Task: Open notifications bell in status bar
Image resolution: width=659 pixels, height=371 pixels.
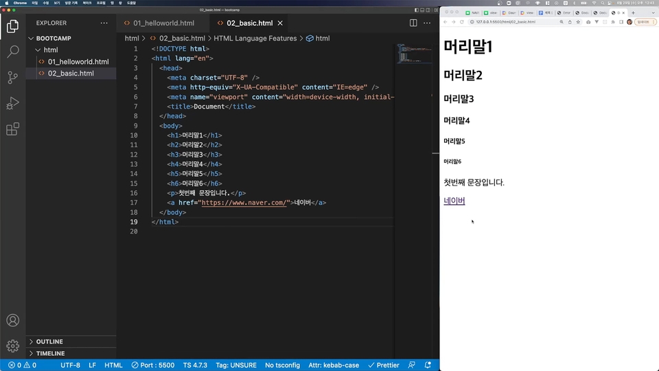Action: click(428, 365)
